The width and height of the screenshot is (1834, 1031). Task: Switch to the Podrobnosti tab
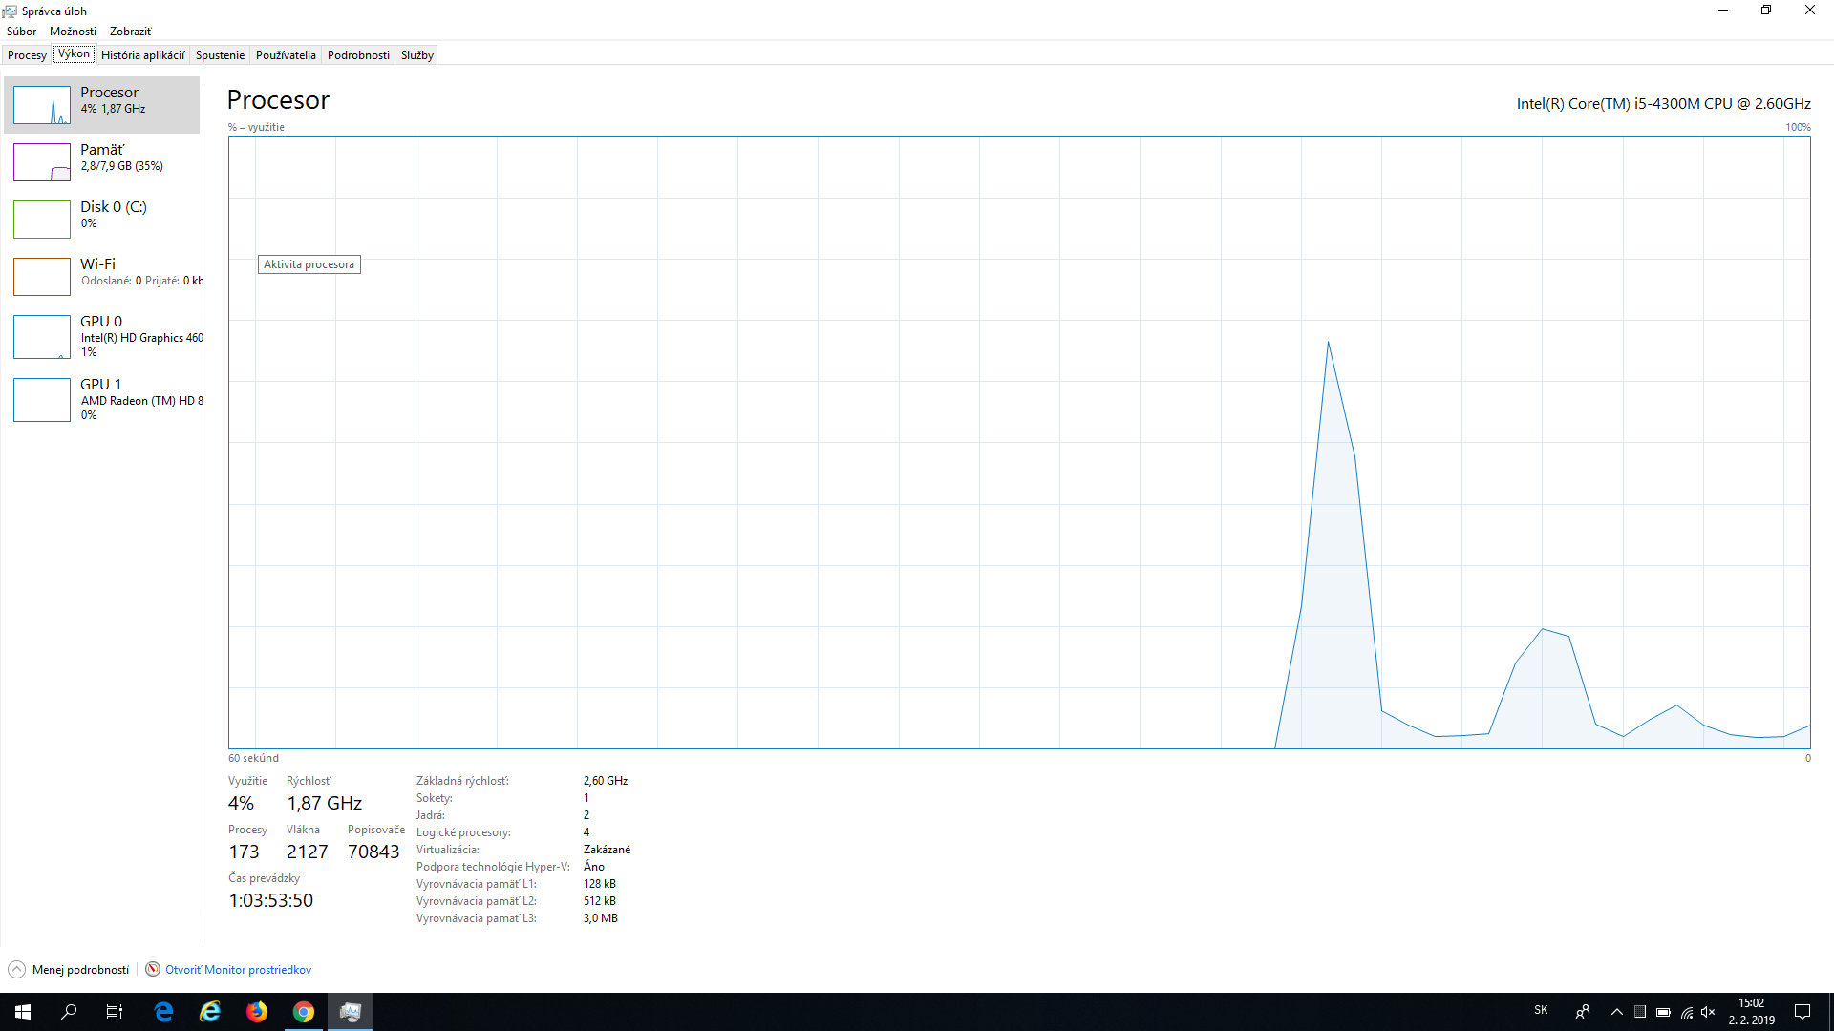[358, 55]
